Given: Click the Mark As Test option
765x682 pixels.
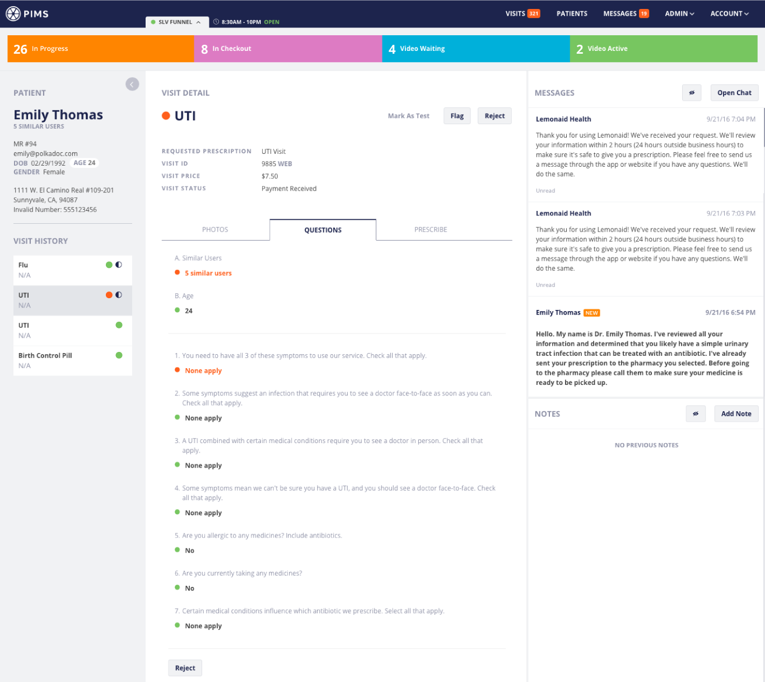Looking at the screenshot, I should click(408, 116).
